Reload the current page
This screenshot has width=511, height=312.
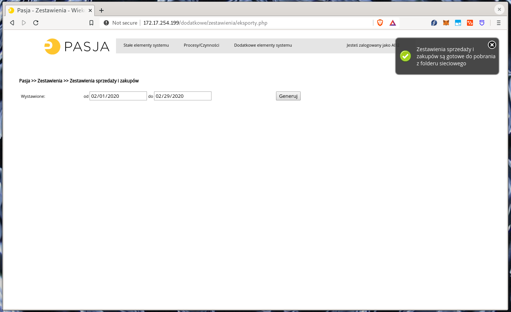[x=36, y=23]
